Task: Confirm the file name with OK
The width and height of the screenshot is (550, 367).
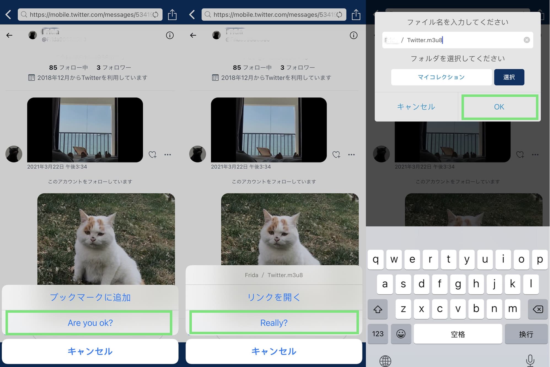Action: pos(499,107)
